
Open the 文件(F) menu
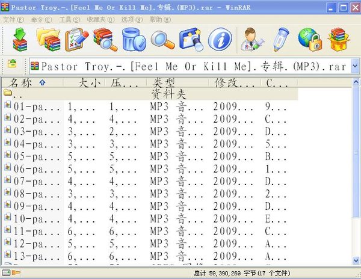[13, 20]
